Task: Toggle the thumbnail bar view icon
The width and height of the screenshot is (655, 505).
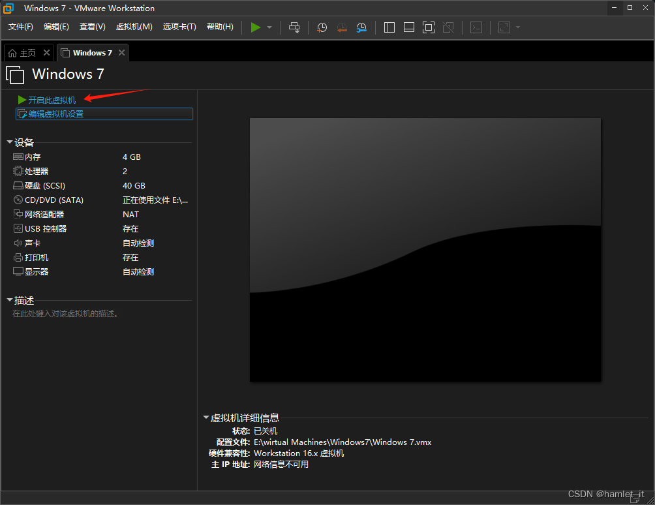Action: tap(409, 27)
